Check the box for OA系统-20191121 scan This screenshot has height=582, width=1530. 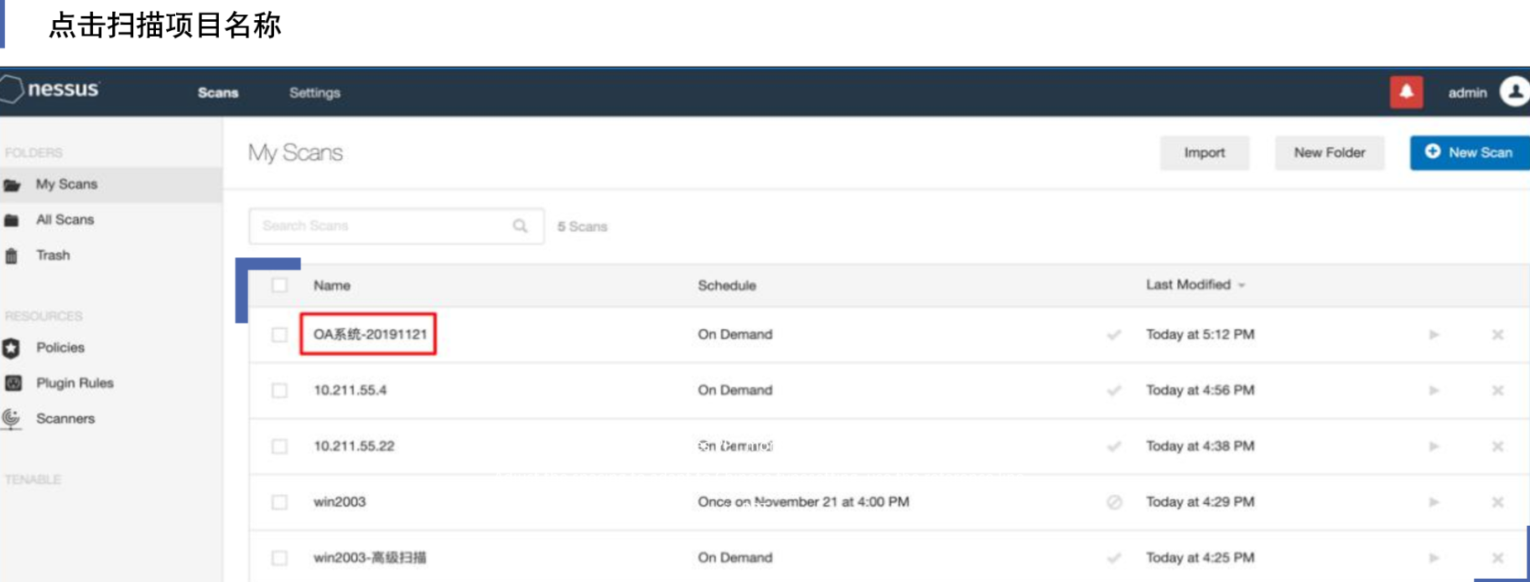(x=279, y=335)
